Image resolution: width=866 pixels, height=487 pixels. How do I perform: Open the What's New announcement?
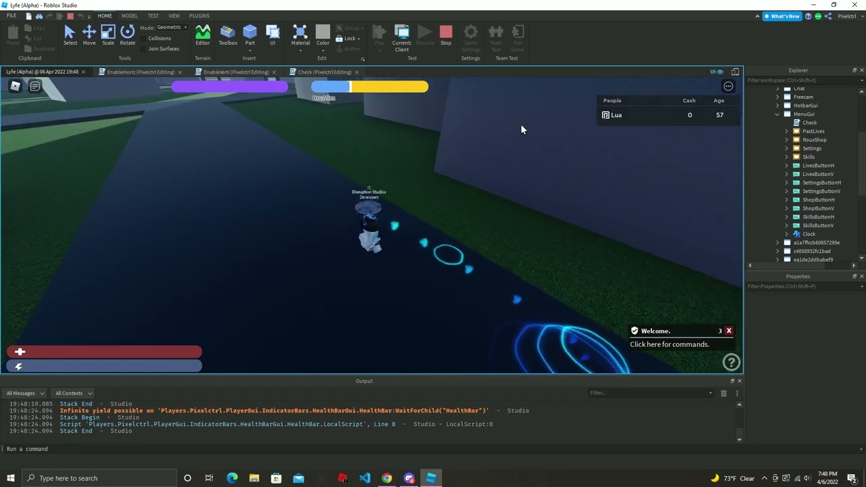(782, 16)
